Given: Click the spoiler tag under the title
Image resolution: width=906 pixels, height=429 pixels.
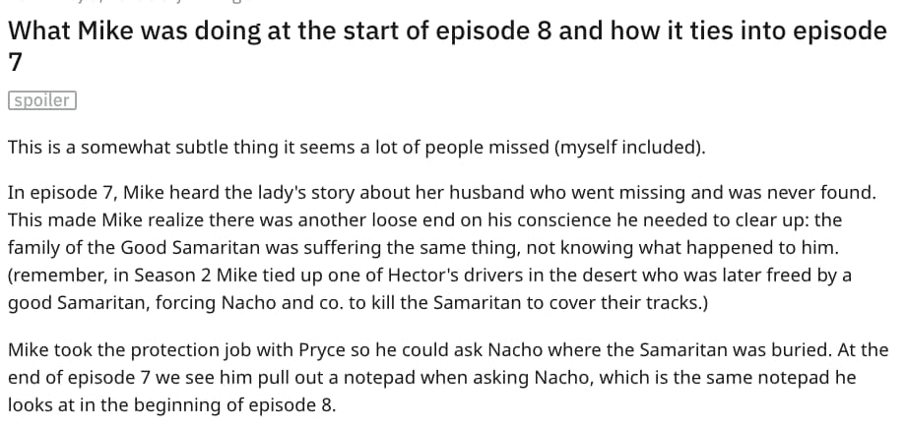Looking at the screenshot, I should point(41,100).
